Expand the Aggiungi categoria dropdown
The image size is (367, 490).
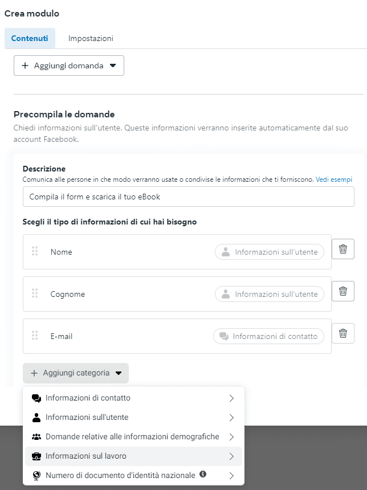(76, 373)
